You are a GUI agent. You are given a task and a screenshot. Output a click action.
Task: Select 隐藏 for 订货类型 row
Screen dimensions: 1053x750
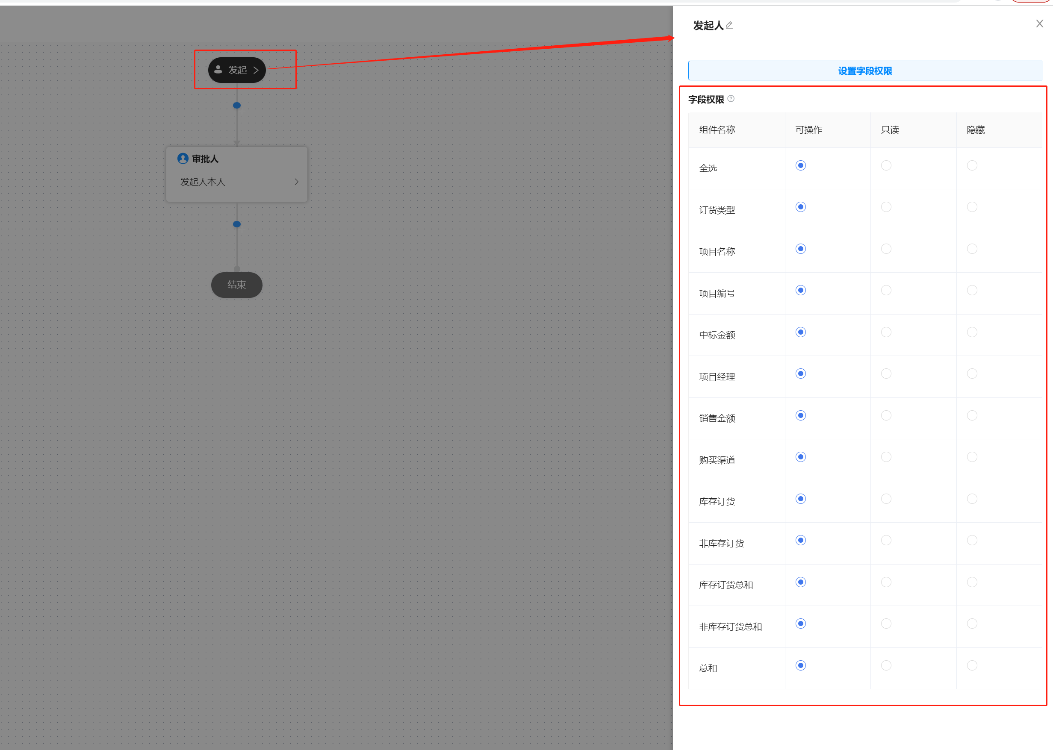point(972,207)
